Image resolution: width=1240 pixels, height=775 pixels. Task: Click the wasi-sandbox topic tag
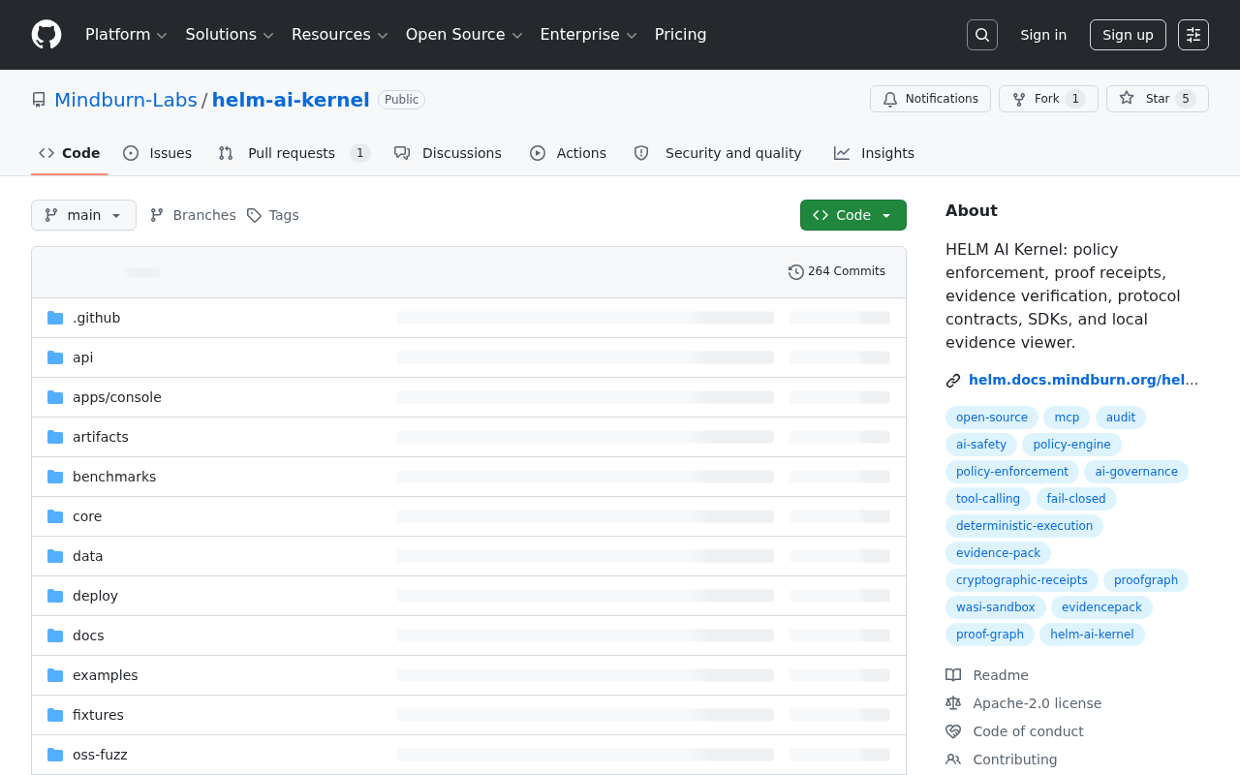(996, 607)
